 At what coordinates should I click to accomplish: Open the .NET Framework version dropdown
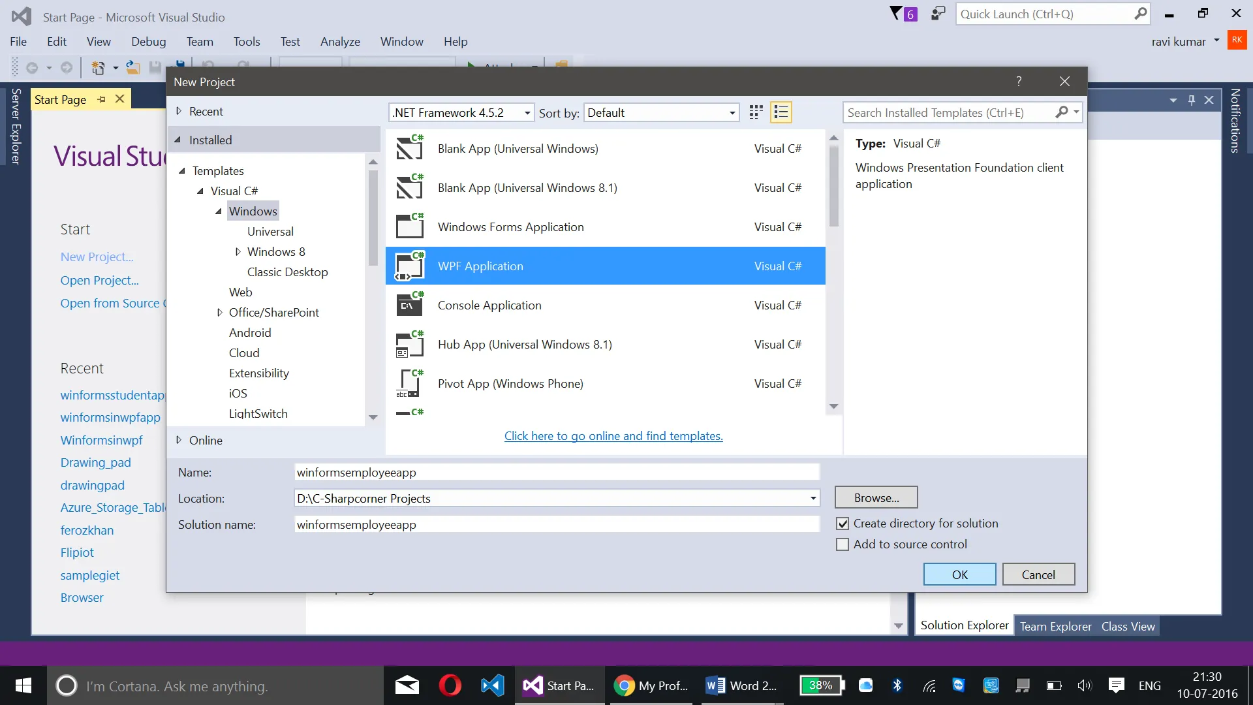click(527, 113)
